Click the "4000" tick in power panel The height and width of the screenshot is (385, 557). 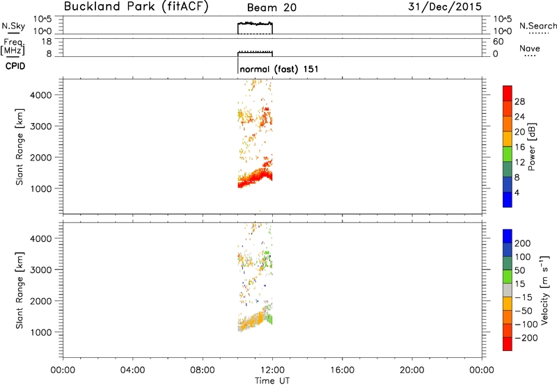41,95
